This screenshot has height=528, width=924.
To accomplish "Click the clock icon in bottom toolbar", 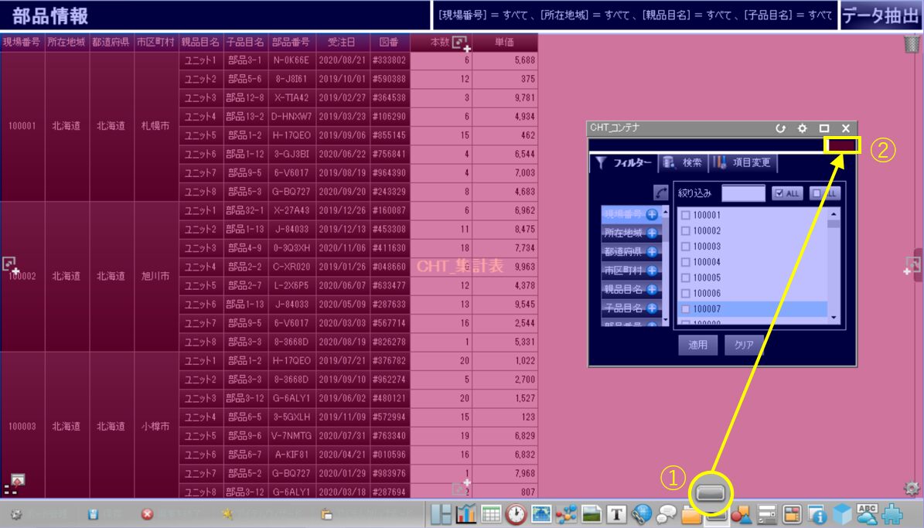I will 516,514.
